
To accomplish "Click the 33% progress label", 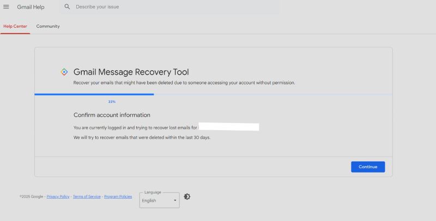I will click(112, 102).
